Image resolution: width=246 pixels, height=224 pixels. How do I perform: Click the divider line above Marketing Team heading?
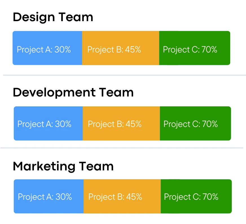tap(121, 148)
